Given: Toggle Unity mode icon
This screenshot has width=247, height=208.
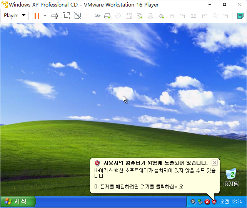Looking at the screenshot, I should click(x=78, y=16).
